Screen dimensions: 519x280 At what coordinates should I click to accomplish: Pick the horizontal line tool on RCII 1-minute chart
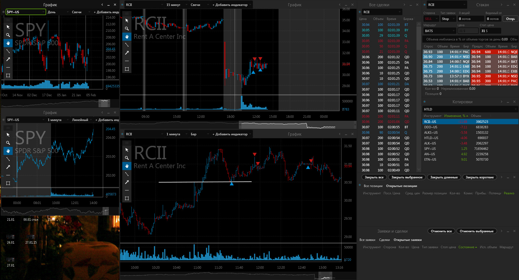127,190
